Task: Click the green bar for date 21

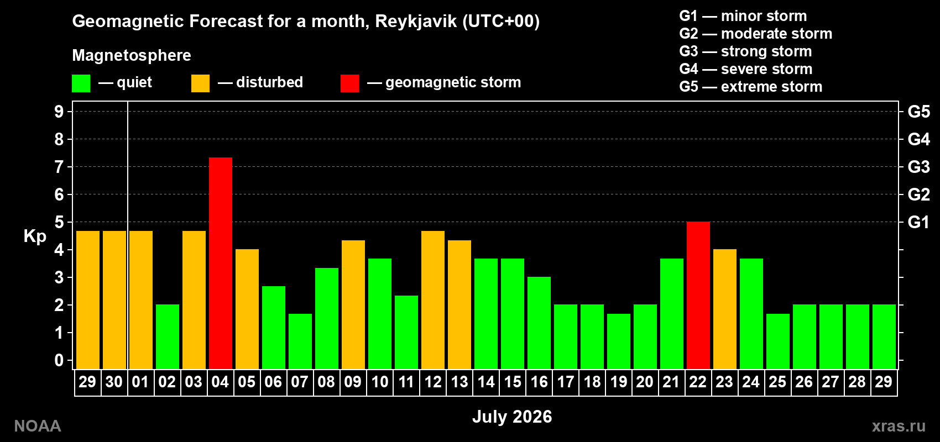Action: [672, 314]
